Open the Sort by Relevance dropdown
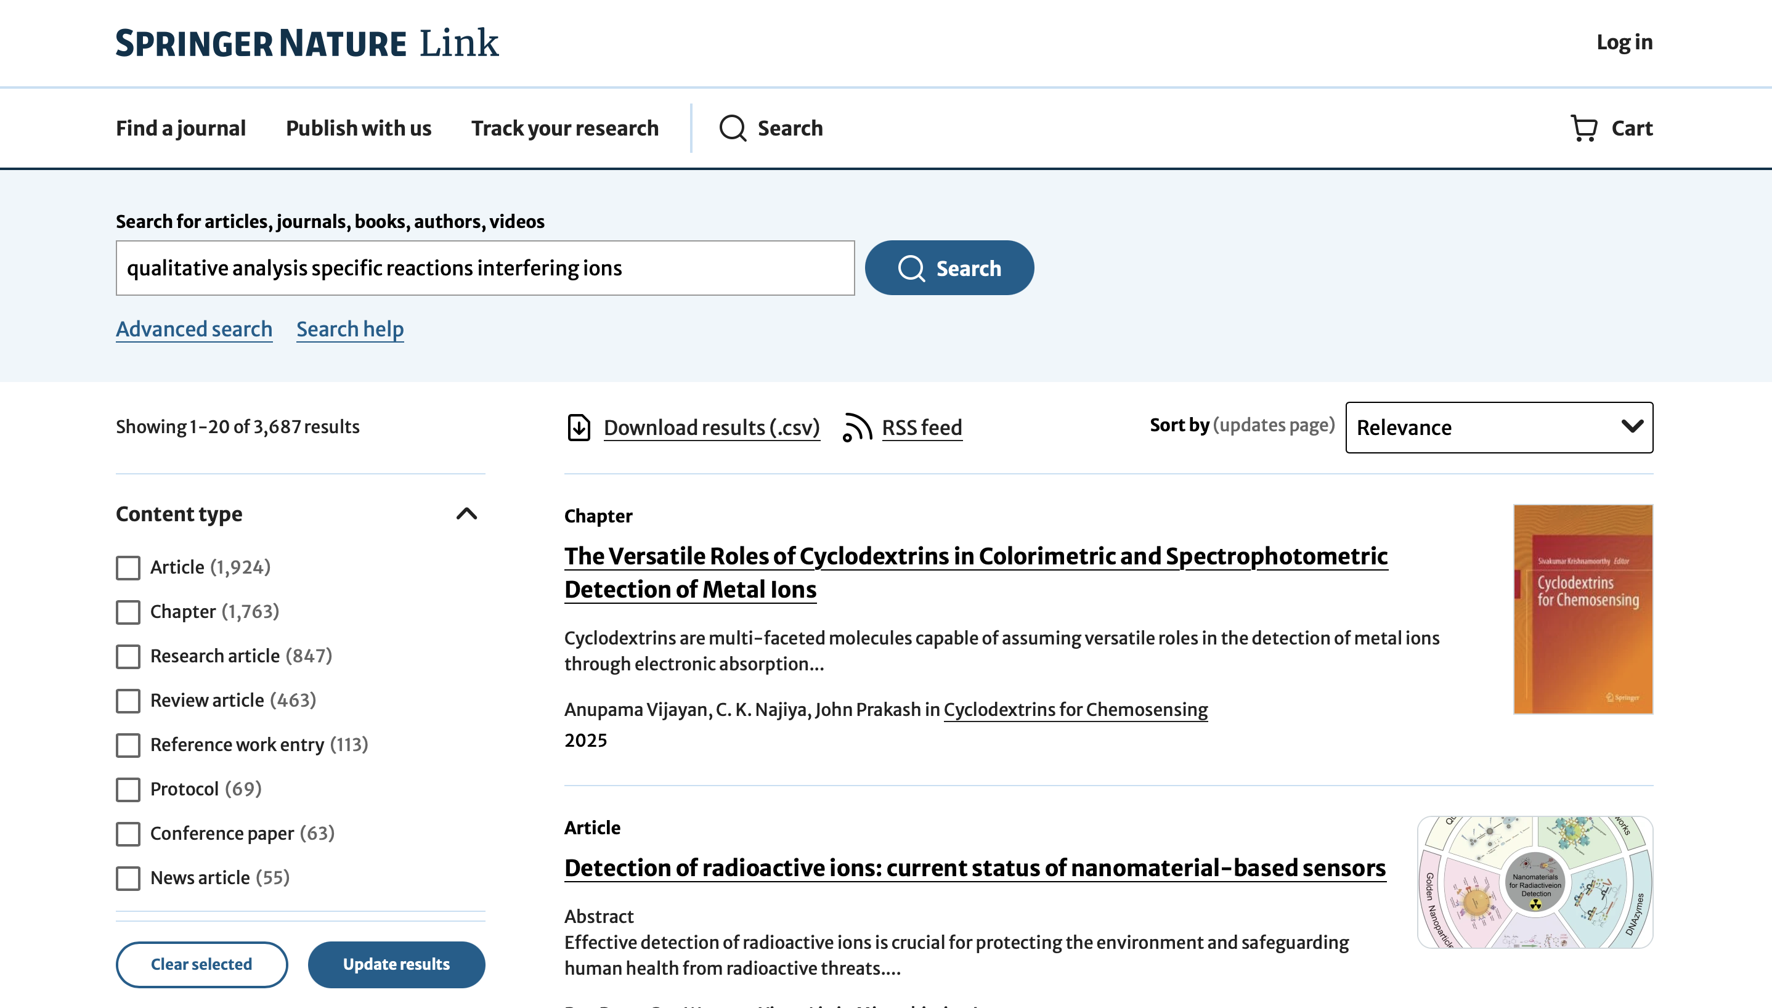The image size is (1772, 1008). coord(1498,427)
